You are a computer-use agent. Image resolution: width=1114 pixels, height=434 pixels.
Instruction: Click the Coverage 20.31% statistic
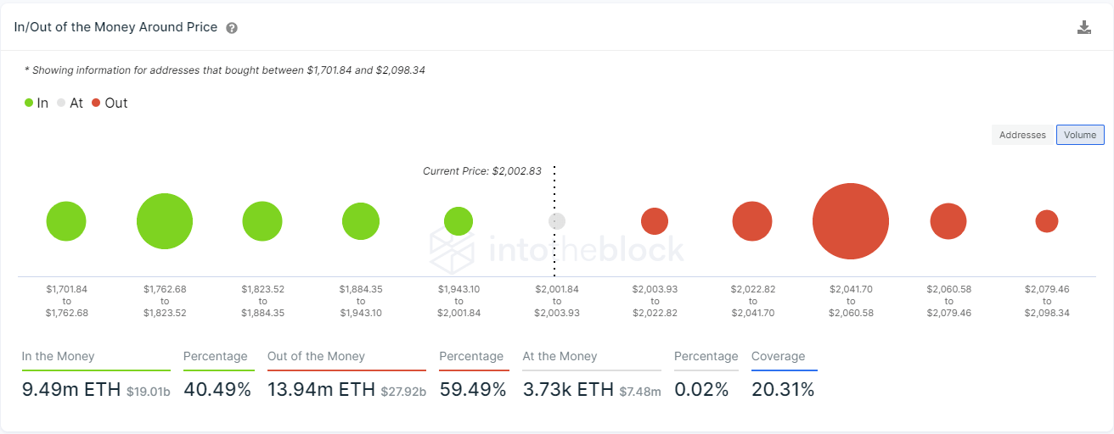click(783, 390)
